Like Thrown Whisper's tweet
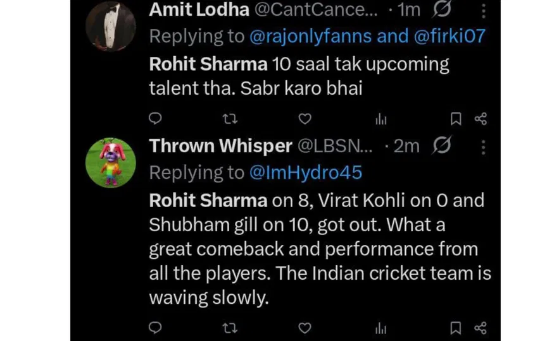 (305, 328)
